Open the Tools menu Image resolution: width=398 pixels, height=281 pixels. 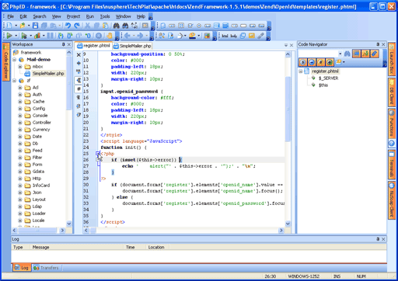(105, 16)
